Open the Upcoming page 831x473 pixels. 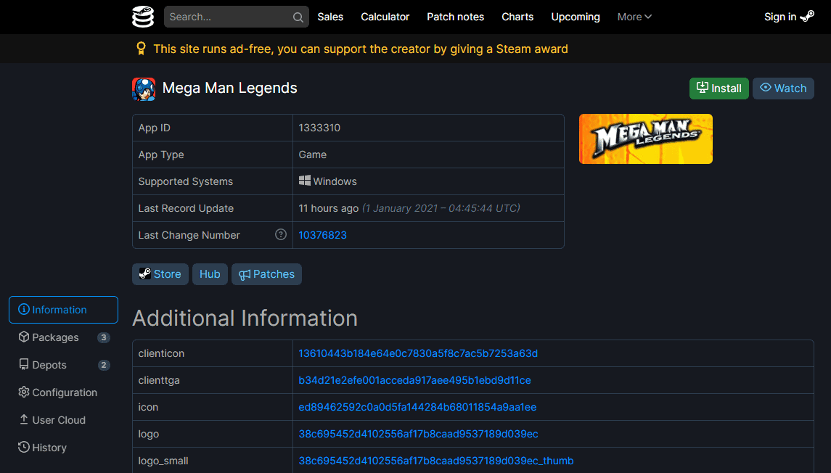pos(576,17)
